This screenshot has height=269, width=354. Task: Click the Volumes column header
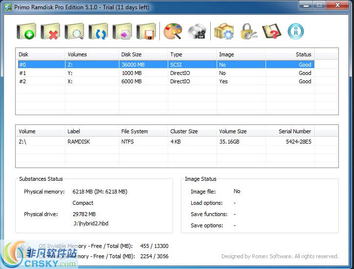(x=92, y=54)
